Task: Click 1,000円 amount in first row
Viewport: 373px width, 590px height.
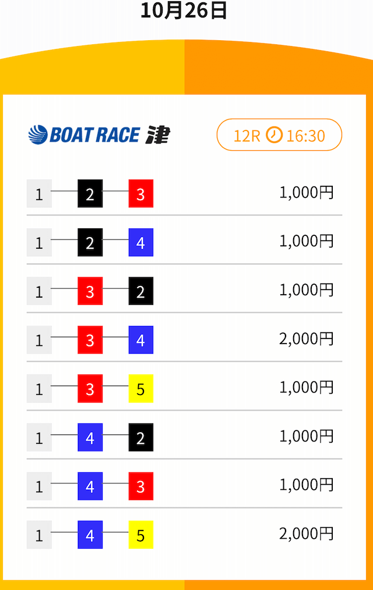Action: coord(307,192)
